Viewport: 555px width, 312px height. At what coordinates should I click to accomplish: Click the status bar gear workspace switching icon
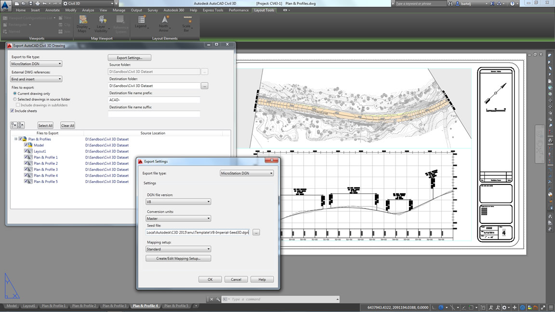(x=504, y=308)
